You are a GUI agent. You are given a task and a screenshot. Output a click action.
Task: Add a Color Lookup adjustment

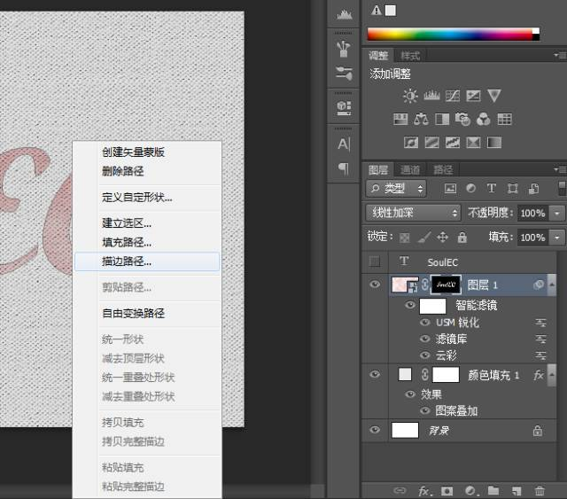[x=504, y=119]
